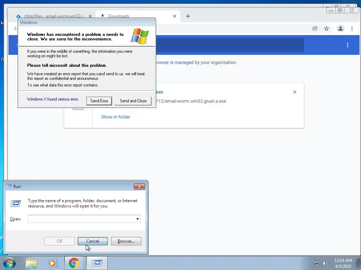Switch to the Downloads tab
Screen dimensions: 361x270
pyautogui.click(x=138, y=16)
